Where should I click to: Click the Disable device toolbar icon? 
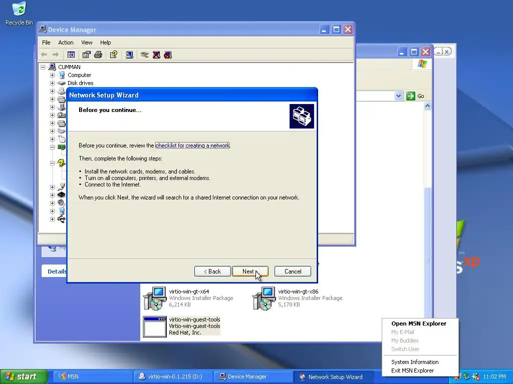tap(168, 54)
